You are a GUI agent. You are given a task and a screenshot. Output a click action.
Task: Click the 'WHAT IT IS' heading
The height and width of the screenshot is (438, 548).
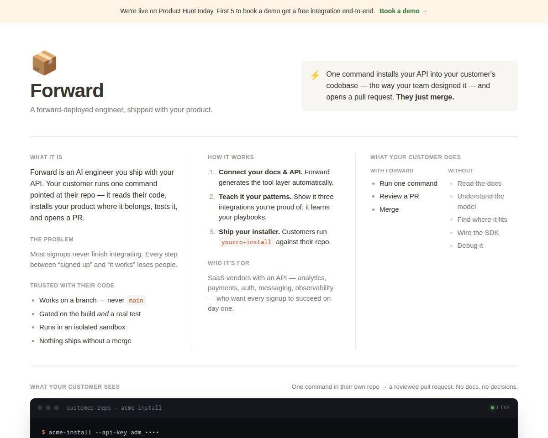point(46,157)
